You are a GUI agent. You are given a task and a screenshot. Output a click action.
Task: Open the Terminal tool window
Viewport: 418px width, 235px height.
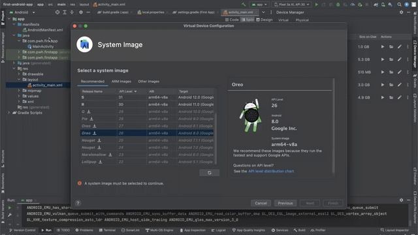click(x=107, y=230)
